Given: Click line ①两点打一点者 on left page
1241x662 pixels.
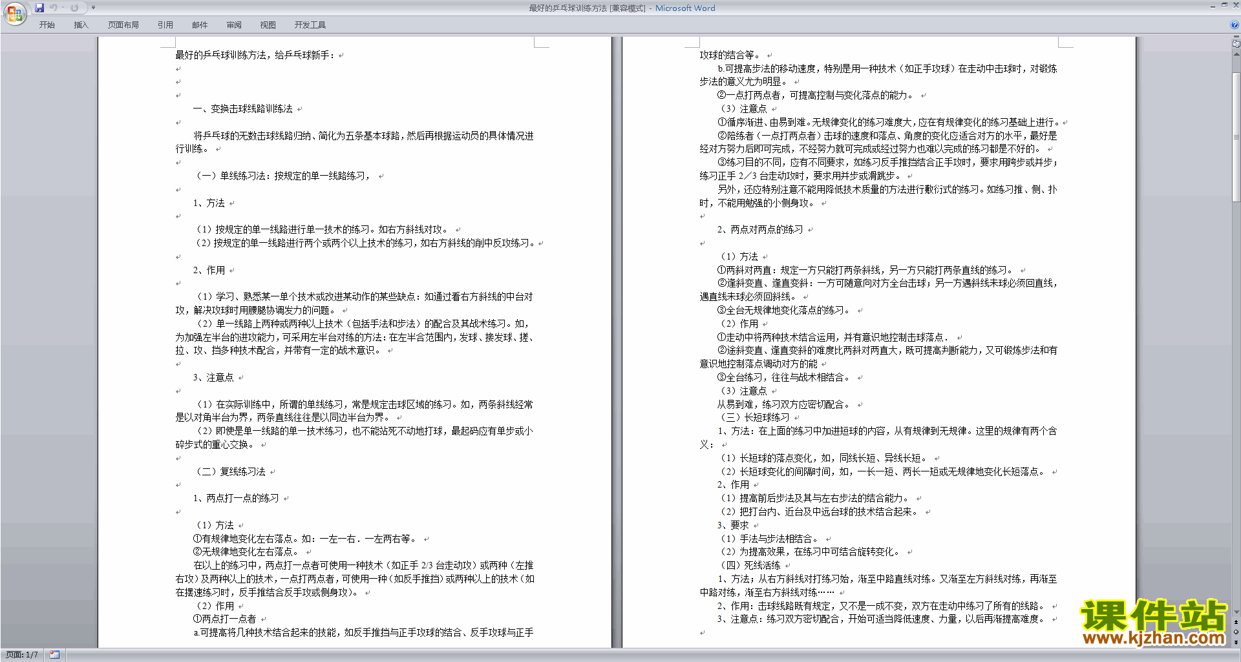Looking at the screenshot, I should point(225,619).
